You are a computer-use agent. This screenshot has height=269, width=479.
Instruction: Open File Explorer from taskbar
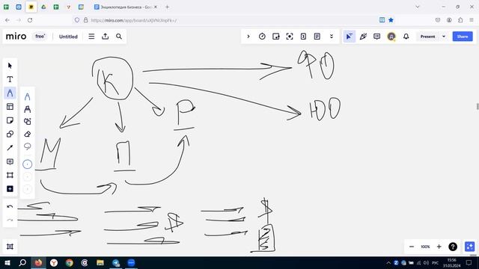pyautogui.click(x=100, y=262)
